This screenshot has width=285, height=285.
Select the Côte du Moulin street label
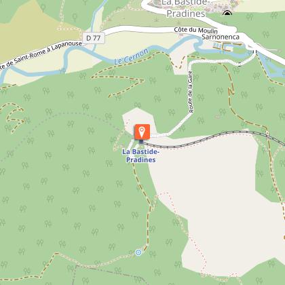click(195, 30)
